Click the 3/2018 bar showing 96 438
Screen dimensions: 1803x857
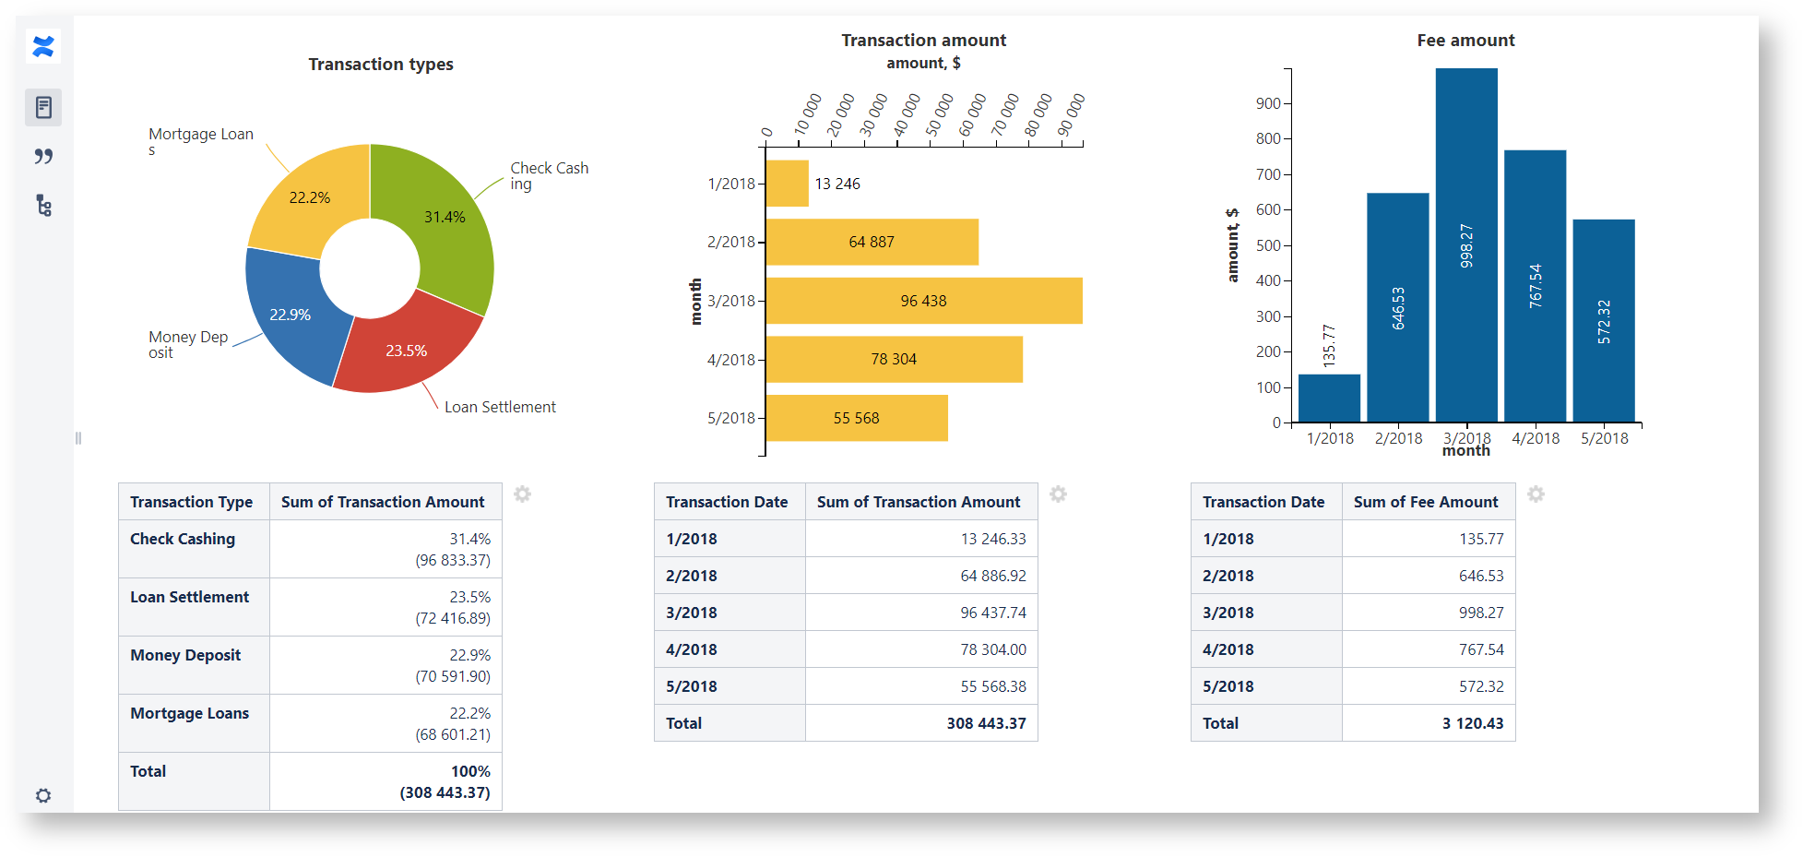pos(923,301)
